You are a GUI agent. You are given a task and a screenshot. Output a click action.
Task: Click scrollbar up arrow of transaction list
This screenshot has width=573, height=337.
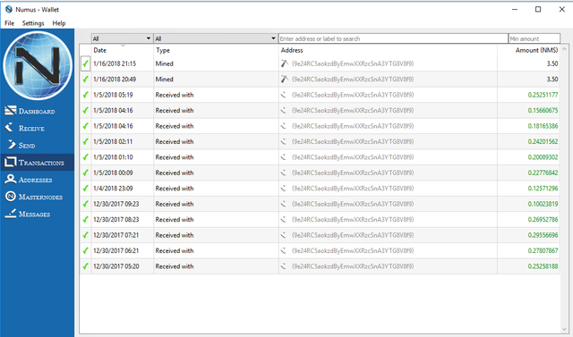pos(564,48)
